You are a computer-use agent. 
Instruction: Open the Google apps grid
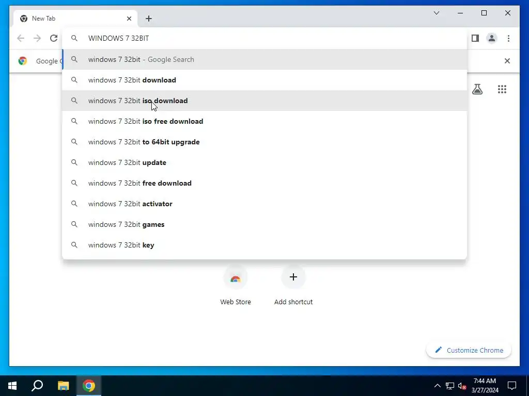pos(502,89)
